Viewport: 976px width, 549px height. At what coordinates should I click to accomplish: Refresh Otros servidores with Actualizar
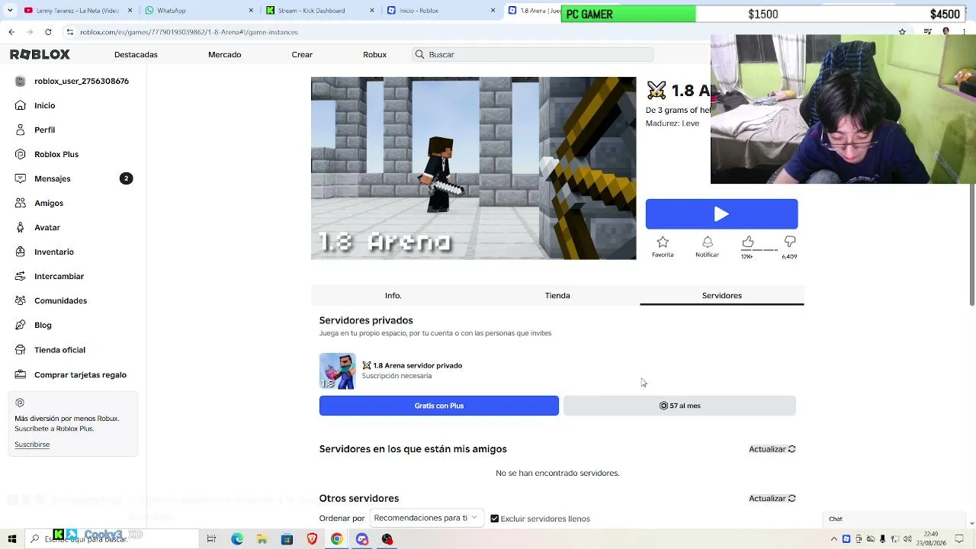(772, 499)
